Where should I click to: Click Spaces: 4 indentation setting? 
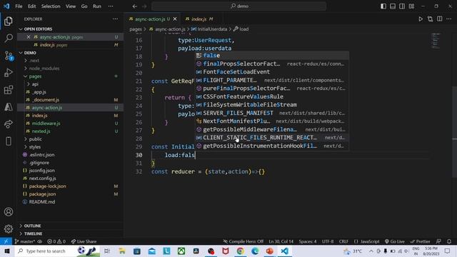(308, 241)
